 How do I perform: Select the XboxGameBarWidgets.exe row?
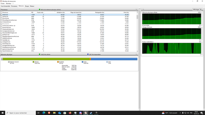[x=65, y=33]
